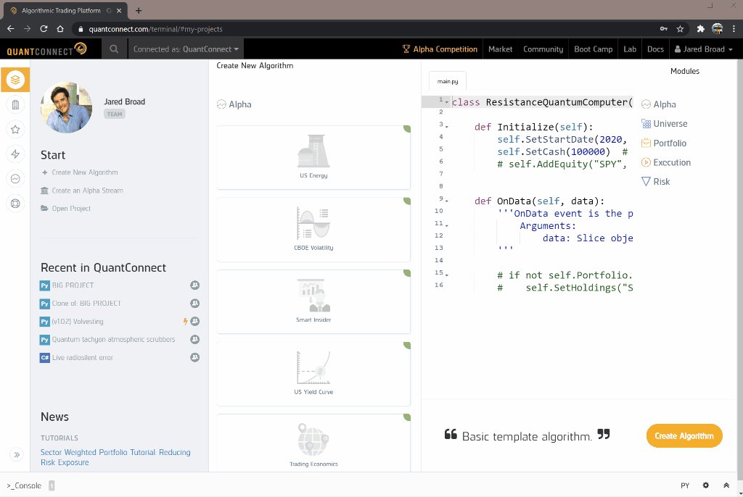Open the Lab menu item
This screenshot has width=743, height=497.
pyautogui.click(x=629, y=49)
